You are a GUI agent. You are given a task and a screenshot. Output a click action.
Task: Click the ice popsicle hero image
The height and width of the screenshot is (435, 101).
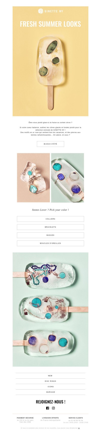(x=50, y=71)
